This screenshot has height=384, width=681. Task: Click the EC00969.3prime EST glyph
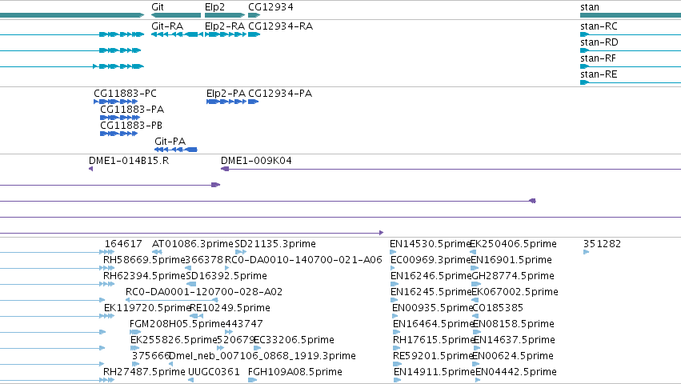[393, 268]
